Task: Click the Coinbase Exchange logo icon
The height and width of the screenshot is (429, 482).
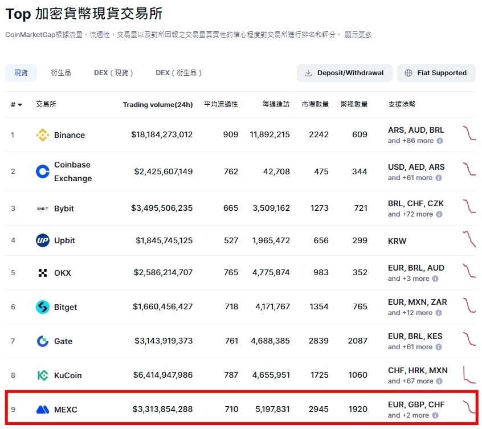Action: click(42, 171)
